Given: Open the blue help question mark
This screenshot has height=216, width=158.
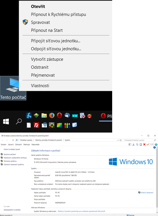Looking at the screenshot, I should (155, 148).
